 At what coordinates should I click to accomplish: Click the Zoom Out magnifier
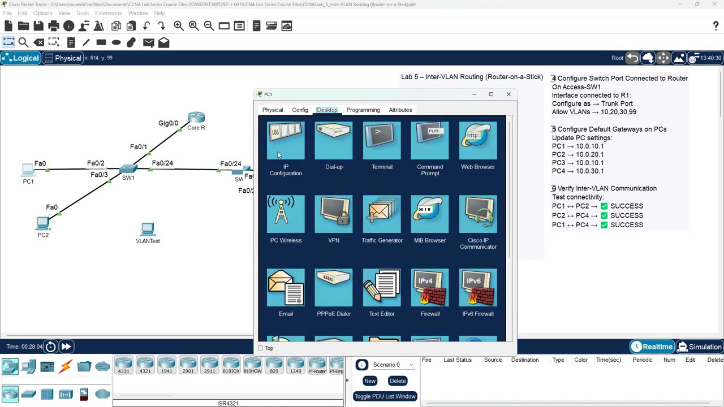point(209,26)
